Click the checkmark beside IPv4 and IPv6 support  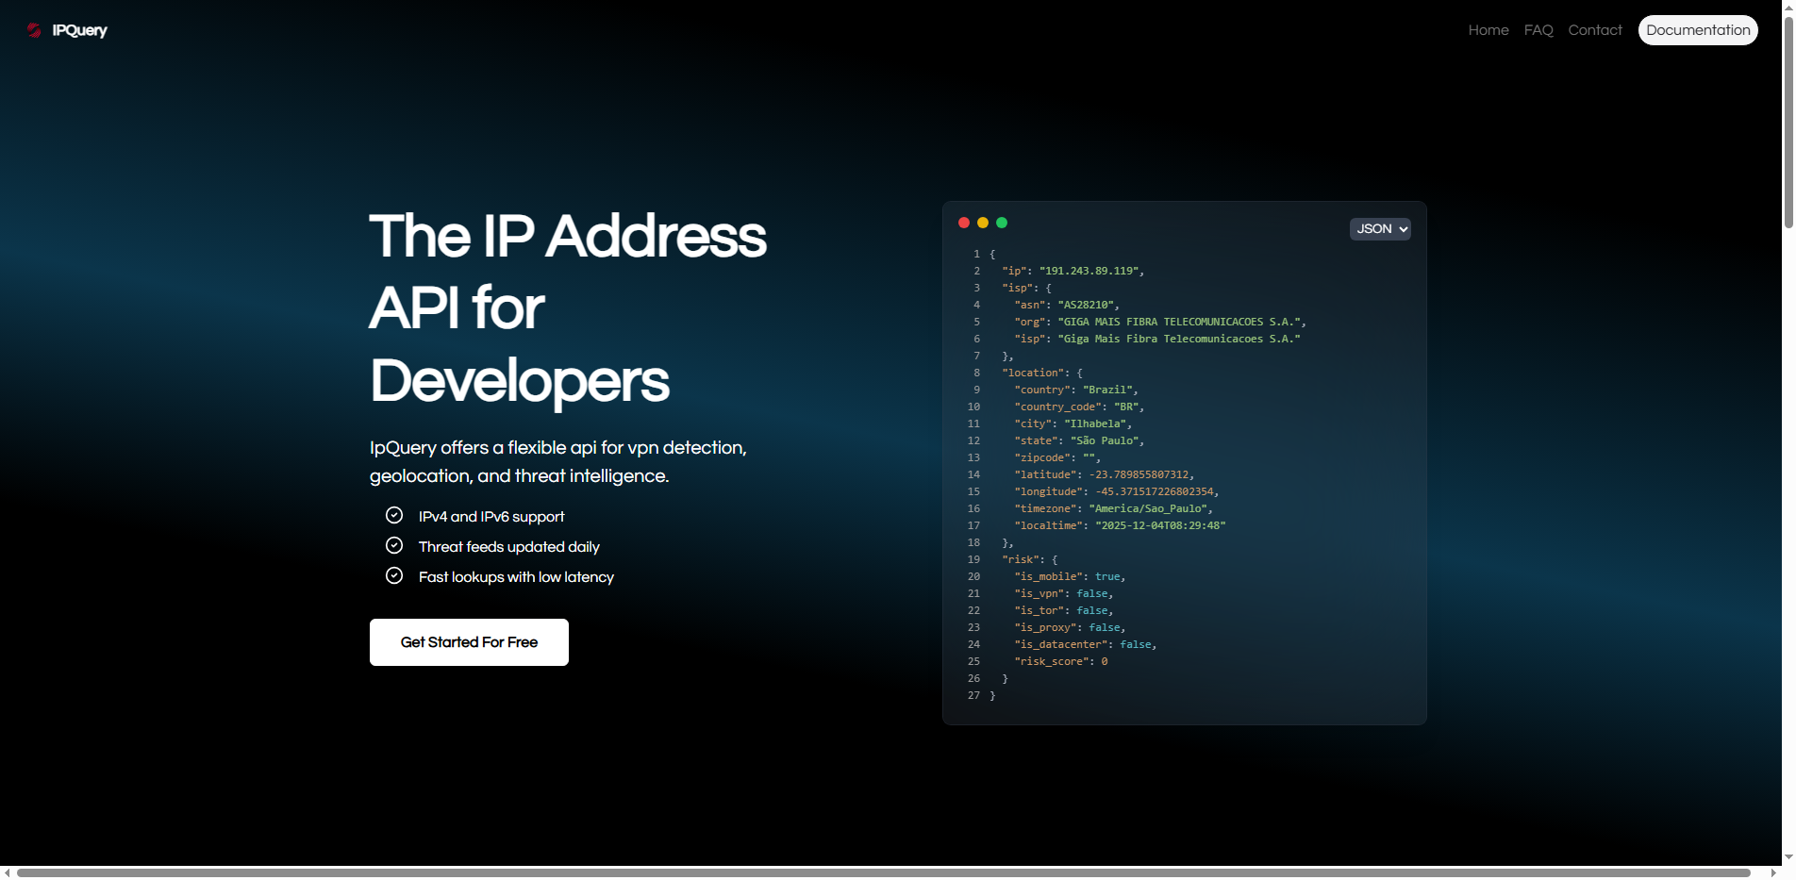coord(394,515)
